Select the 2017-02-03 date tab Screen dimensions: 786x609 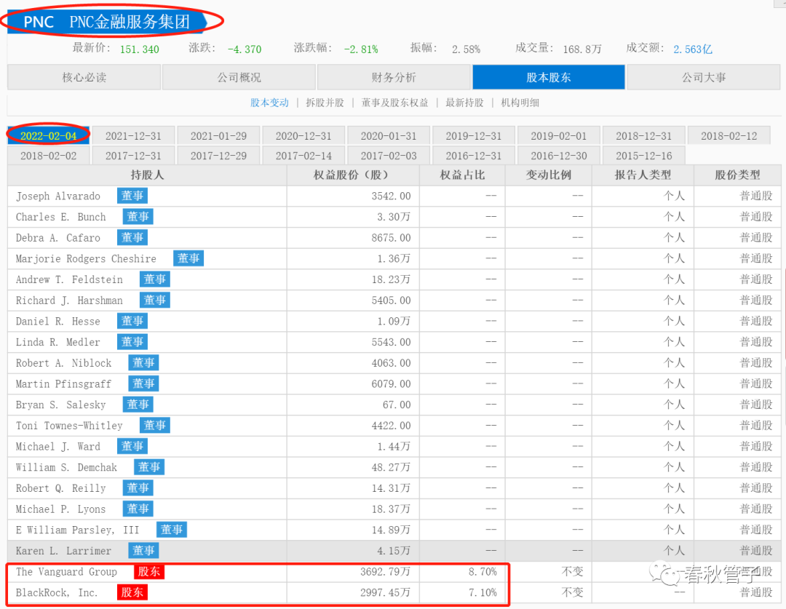point(389,156)
